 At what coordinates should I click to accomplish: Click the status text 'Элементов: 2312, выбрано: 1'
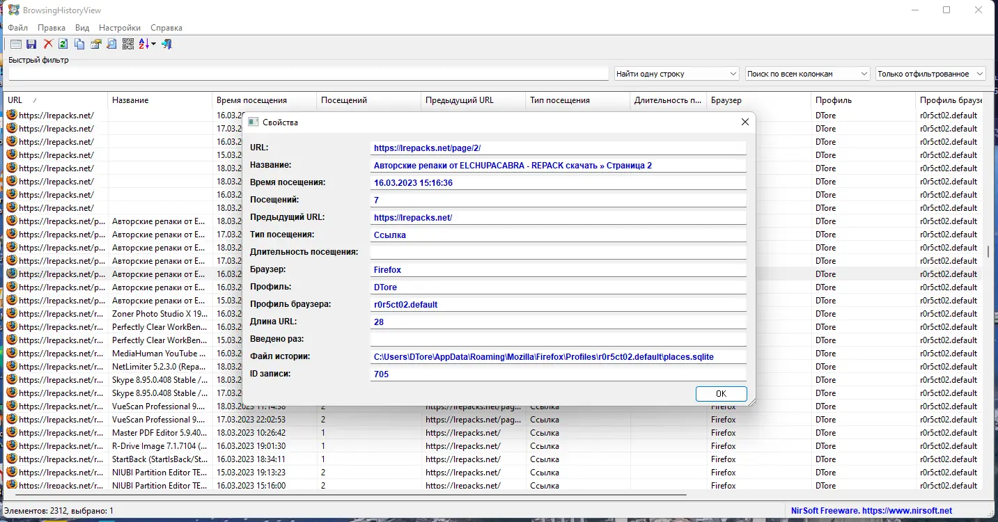[x=59, y=511]
